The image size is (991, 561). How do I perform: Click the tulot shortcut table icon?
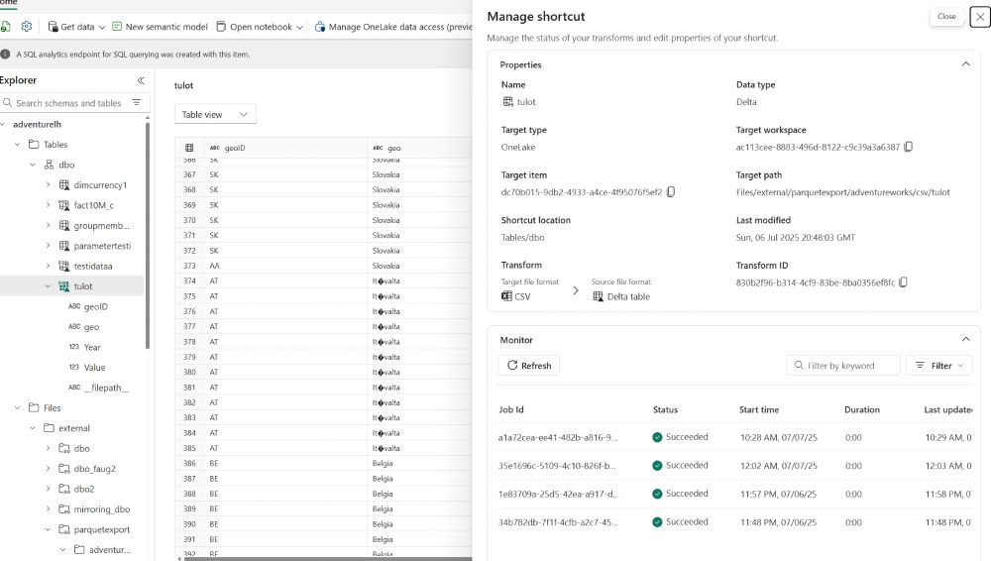coord(63,286)
